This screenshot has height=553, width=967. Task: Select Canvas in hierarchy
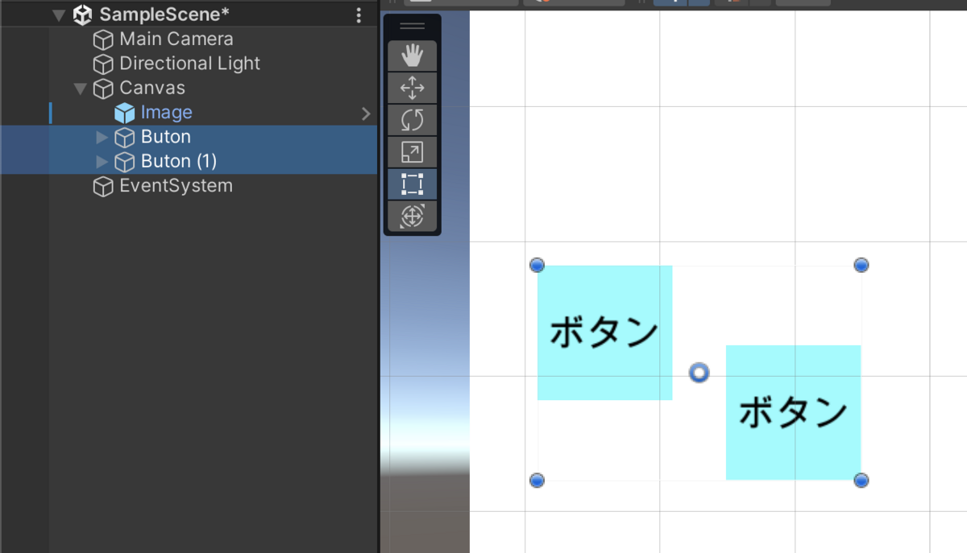[x=152, y=88]
